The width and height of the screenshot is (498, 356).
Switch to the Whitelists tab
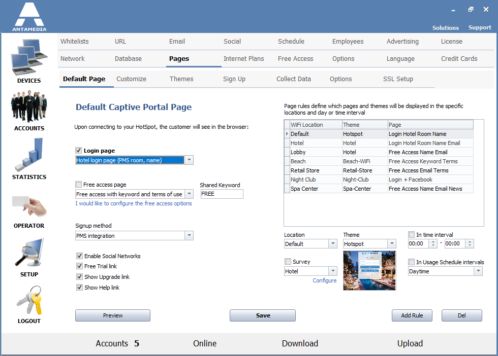coord(75,41)
